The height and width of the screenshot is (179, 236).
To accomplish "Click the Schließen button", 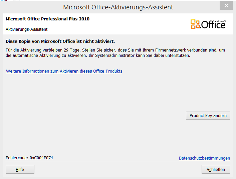I will coord(216,169).
